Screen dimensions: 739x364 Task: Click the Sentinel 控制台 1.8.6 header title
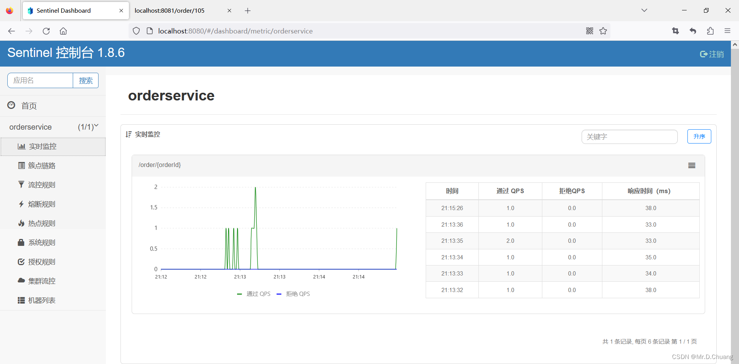[66, 53]
